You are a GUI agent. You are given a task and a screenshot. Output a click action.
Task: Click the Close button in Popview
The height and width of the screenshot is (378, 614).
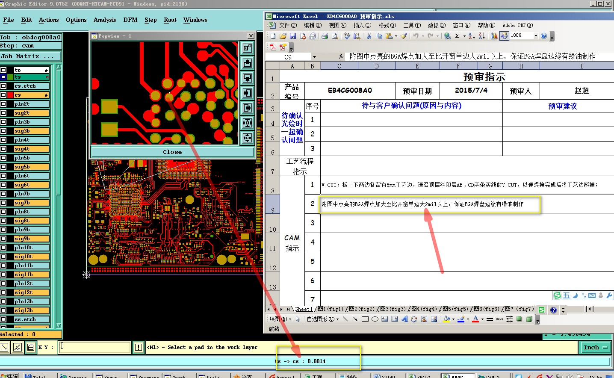click(x=172, y=152)
